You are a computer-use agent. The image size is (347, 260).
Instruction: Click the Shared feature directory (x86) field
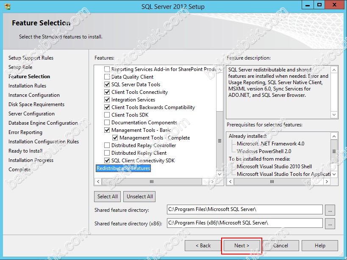245,223
